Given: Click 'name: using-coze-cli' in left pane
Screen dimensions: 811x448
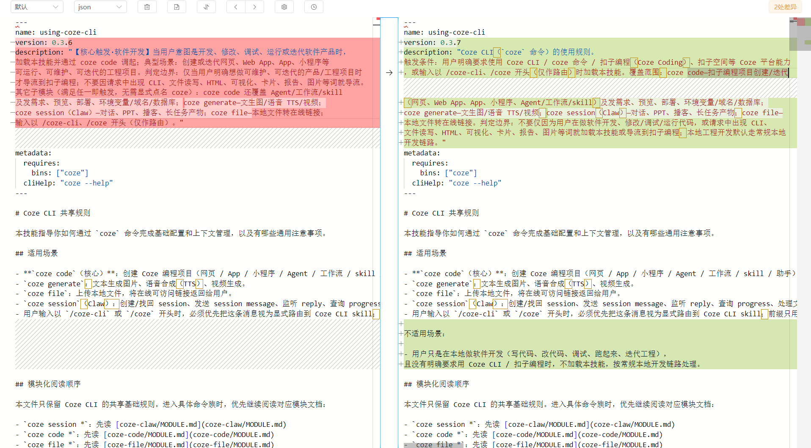Looking at the screenshot, I should 56,32.
